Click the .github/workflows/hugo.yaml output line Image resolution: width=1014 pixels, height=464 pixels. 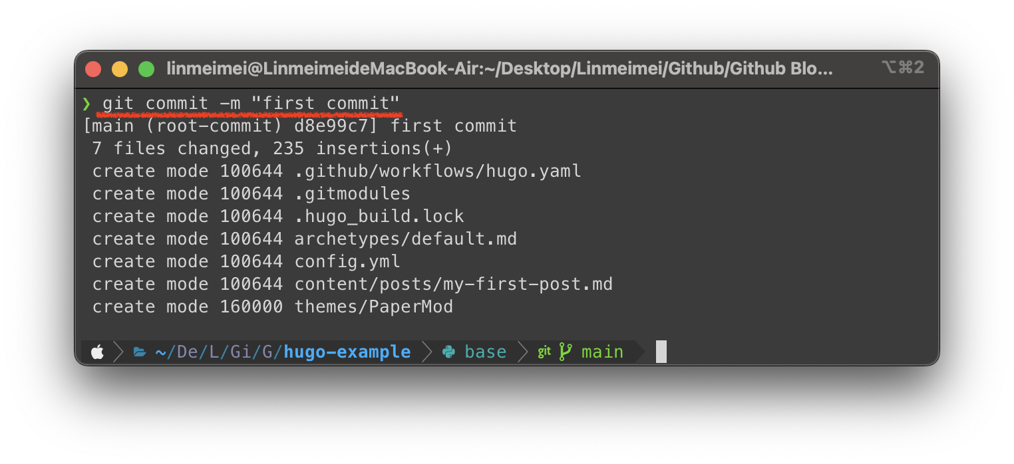337,172
